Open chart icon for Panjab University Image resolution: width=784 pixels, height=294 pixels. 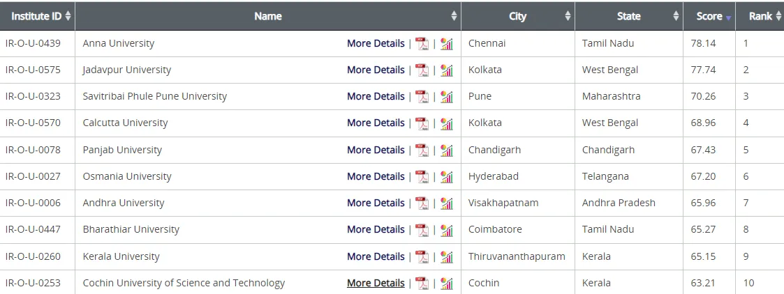tap(447, 150)
